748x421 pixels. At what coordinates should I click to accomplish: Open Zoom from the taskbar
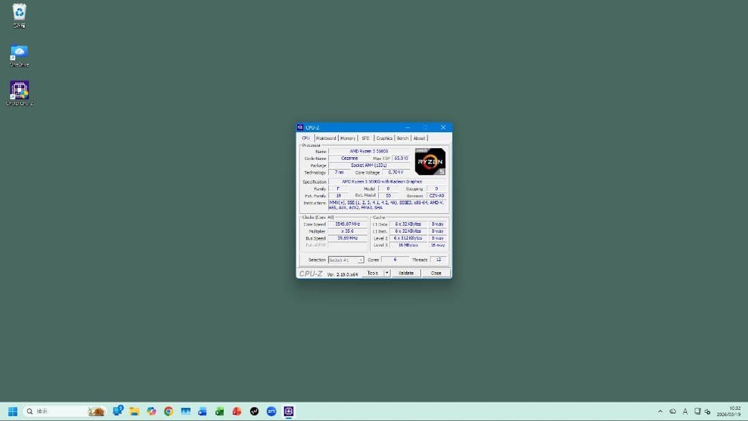(271, 411)
